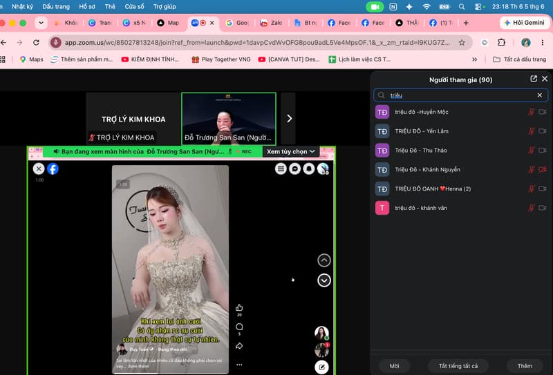The height and width of the screenshot is (375, 553).
Task: Toggle mic for TRIỆU ĐÔ - Yến Lâm
Action: coord(531,131)
